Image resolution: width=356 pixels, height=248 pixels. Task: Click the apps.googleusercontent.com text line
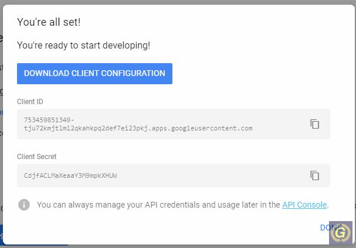[138, 129]
